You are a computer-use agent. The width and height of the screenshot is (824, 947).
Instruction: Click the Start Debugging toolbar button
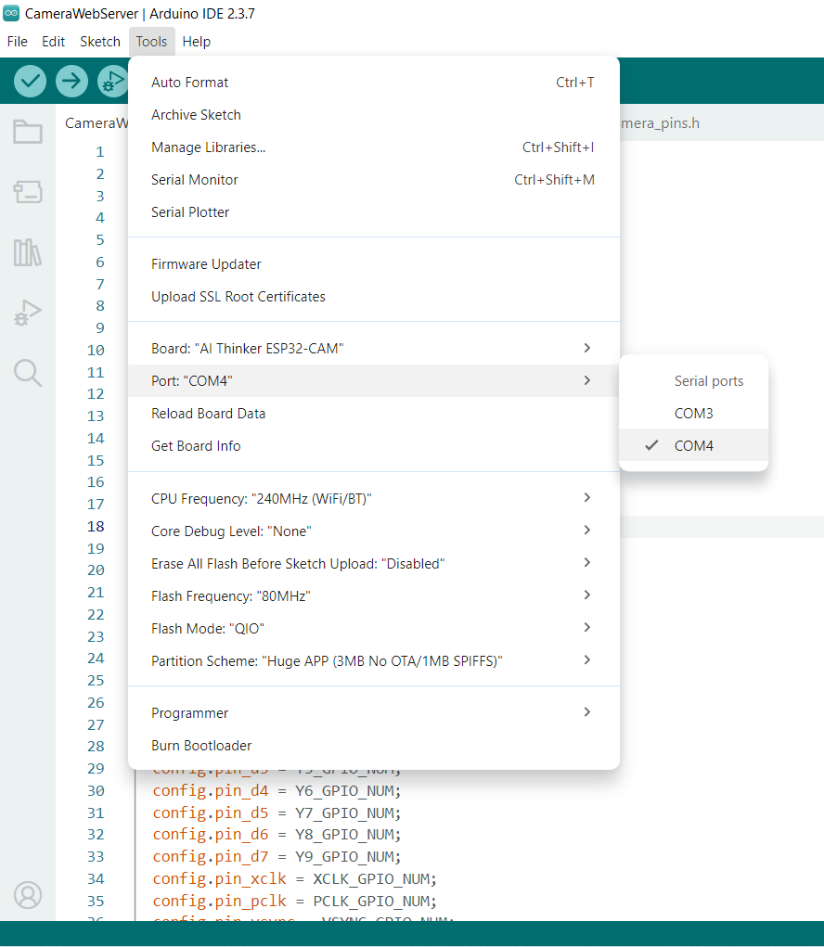113,81
